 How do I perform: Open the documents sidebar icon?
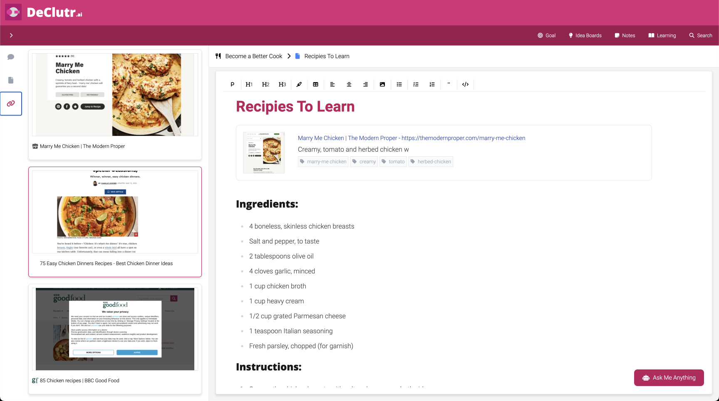click(x=11, y=80)
